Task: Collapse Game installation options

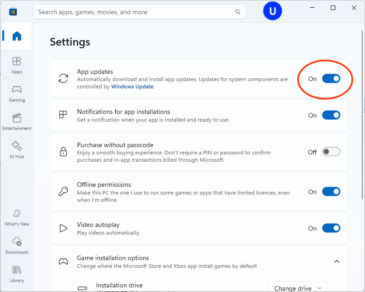Action: (337, 261)
